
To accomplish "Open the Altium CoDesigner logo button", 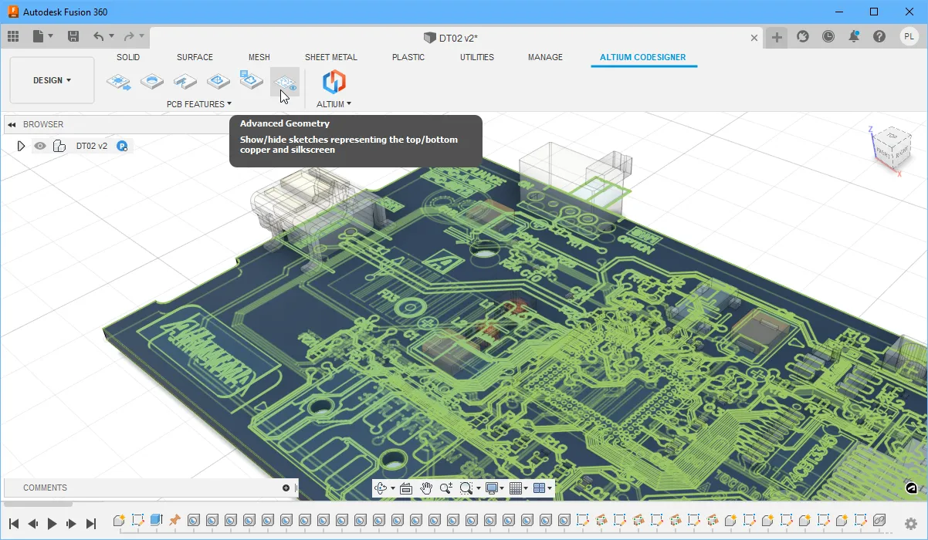I will pos(334,82).
